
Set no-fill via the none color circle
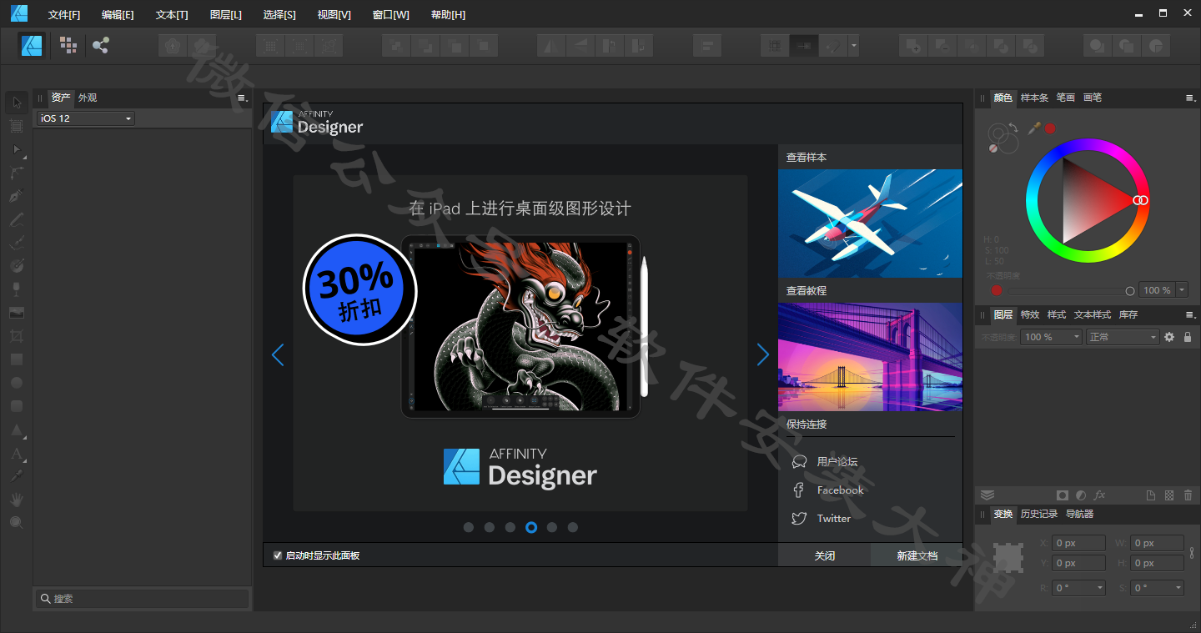(x=993, y=148)
